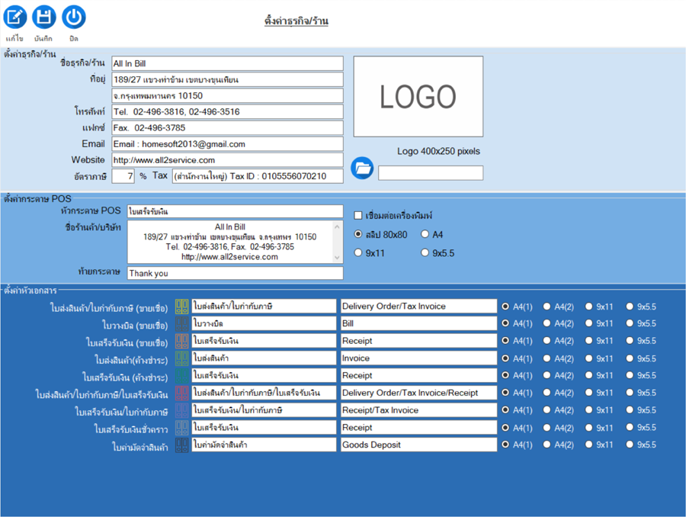
Task: Click the Website field with all2service URL
Action: (x=227, y=160)
